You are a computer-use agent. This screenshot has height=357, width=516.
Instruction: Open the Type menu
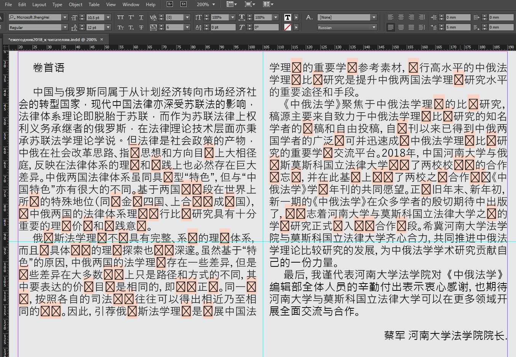pos(58,5)
